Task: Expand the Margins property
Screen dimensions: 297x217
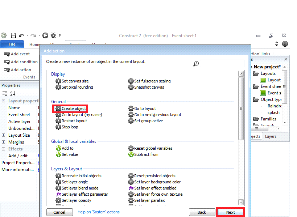Action: (x=3, y=142)
